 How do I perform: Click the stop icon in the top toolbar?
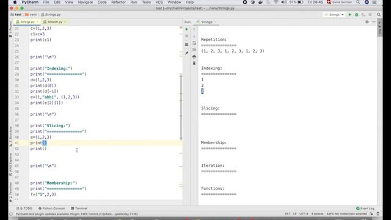[370, 15]
